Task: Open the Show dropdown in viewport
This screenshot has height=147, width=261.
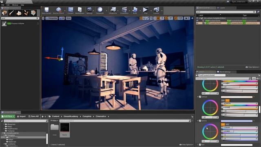Action: point(69,18)
